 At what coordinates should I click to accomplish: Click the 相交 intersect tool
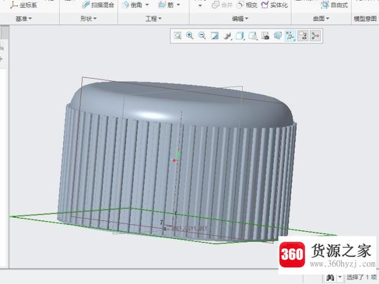(x=247, y=5)
